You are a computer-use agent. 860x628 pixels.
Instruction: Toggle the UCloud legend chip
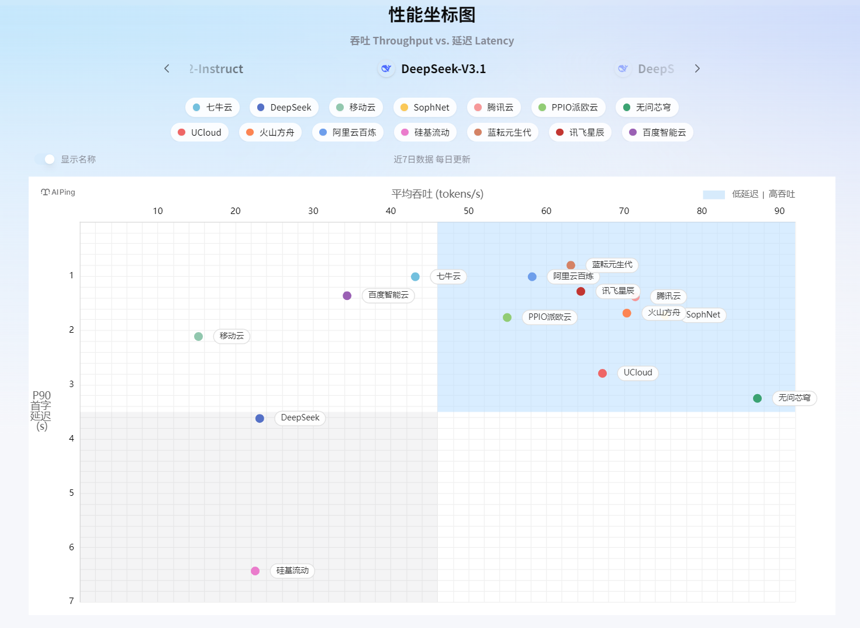click(199, 133)
